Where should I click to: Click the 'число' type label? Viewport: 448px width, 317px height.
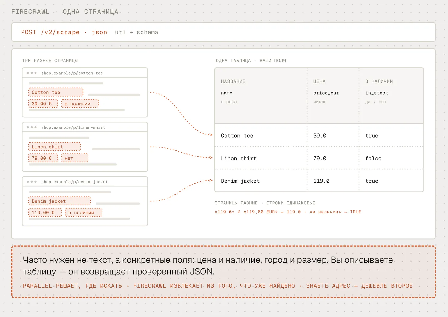click(x=320, y=102)
